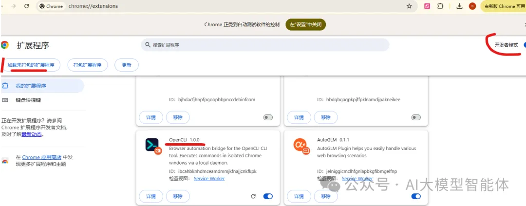Viewport: 526px width, 206px height.
Task: Enable the extension with ID starting bjhdacfj
Action: coord(268,117)
